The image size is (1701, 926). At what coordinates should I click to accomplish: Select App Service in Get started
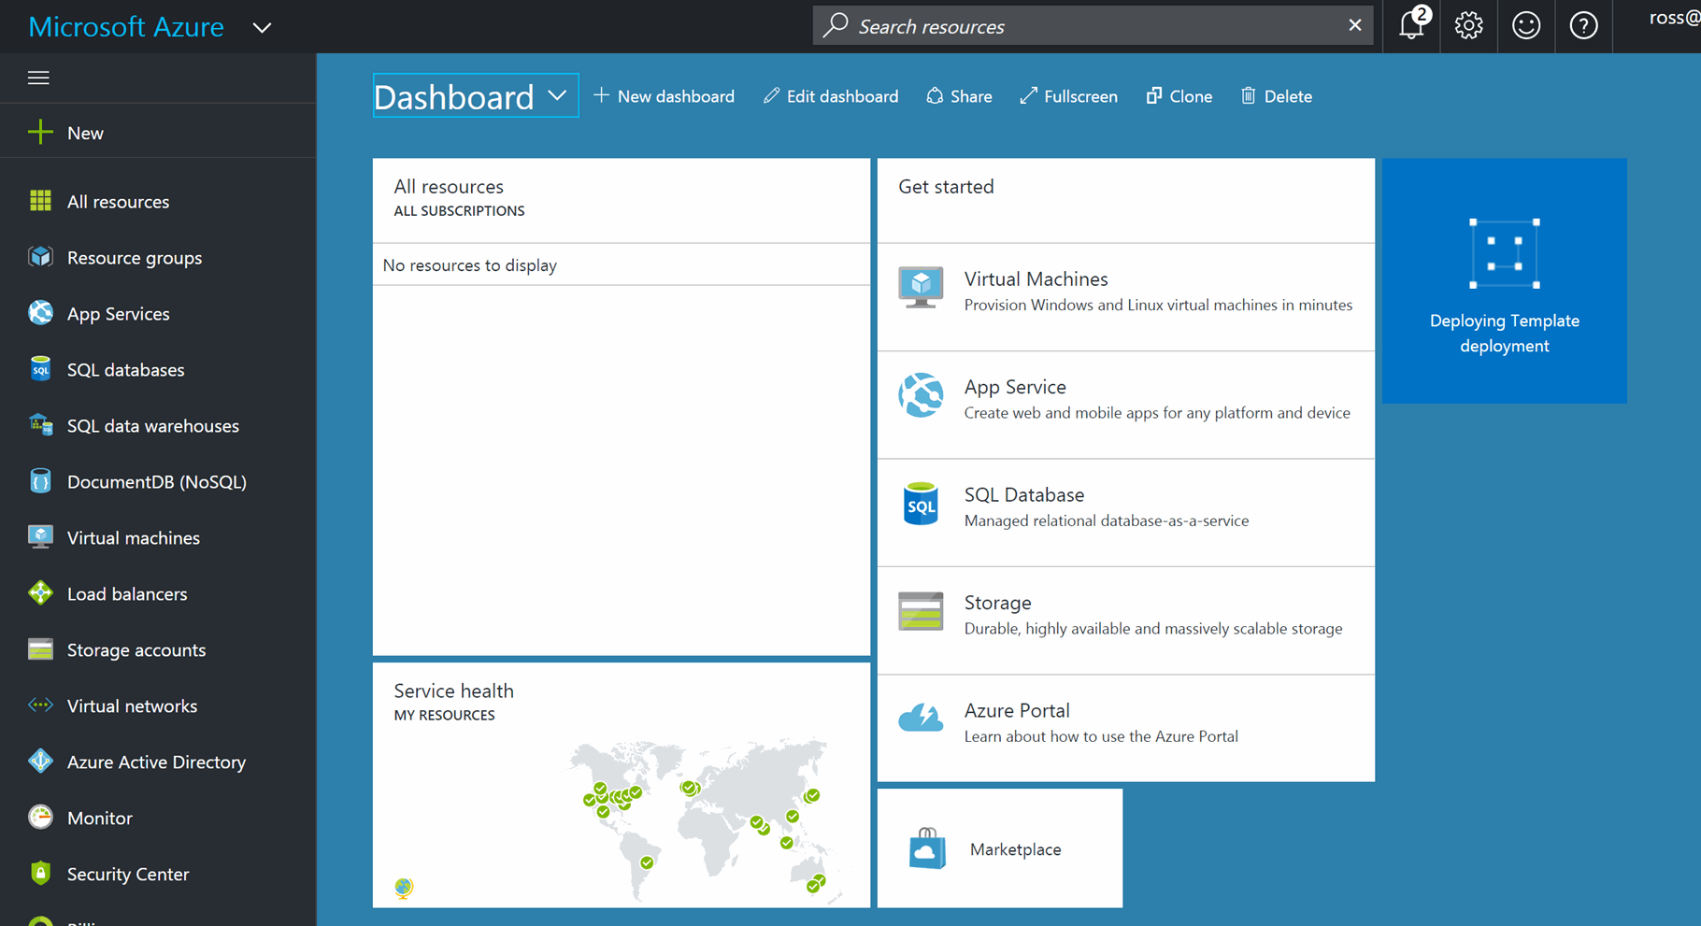tap(1125, 405)
